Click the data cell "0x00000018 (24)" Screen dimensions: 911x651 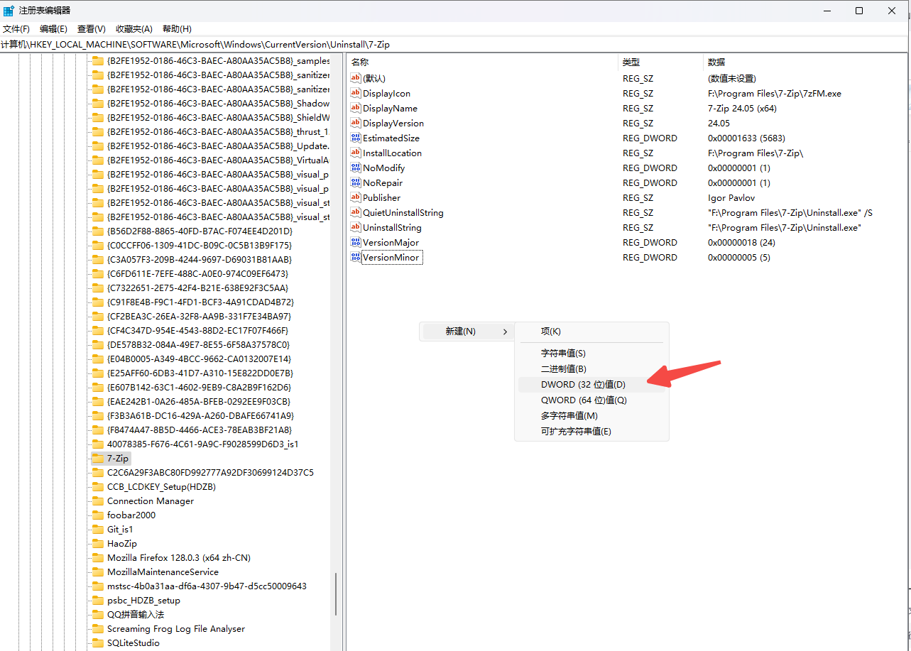click(x=741, y=243)
